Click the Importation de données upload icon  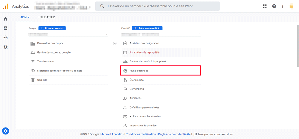[125, 126]
